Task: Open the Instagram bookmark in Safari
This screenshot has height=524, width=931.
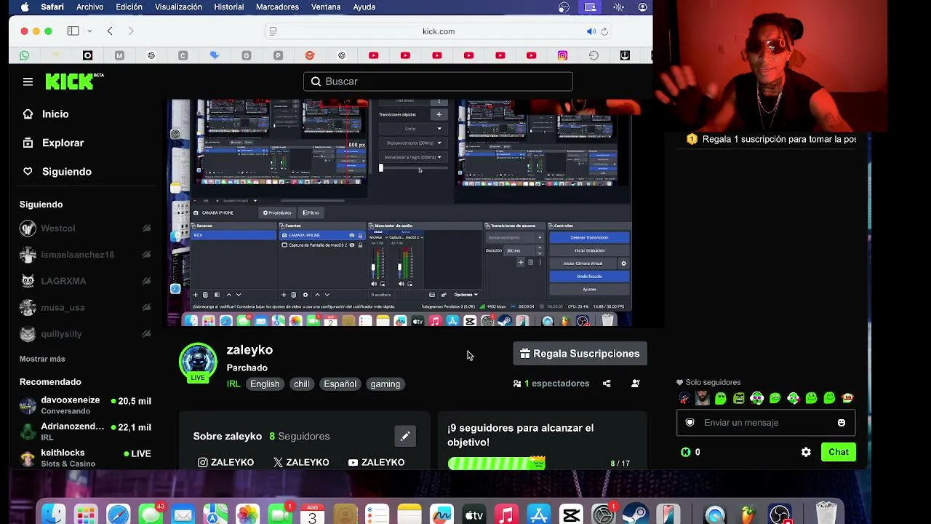Action: (562, 55)
